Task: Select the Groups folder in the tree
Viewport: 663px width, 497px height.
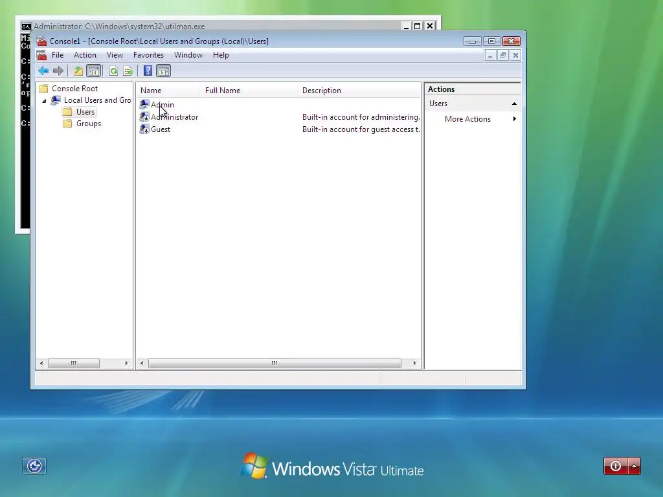Action: [89, 124]
